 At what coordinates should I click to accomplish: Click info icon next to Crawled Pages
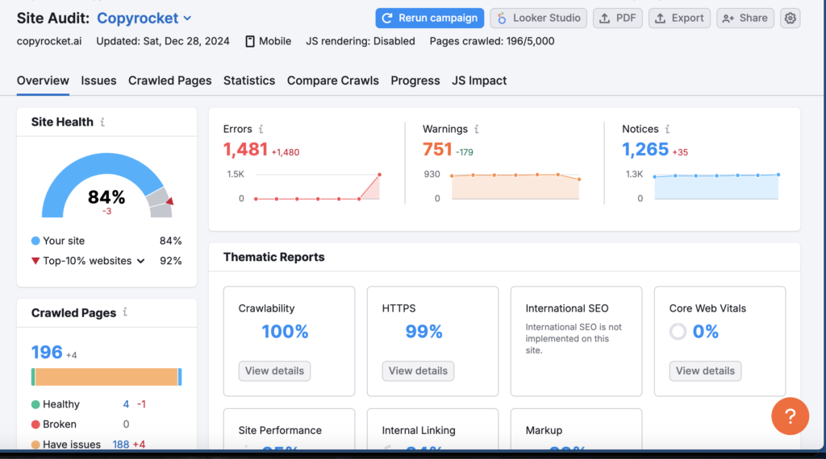point(125,312)
